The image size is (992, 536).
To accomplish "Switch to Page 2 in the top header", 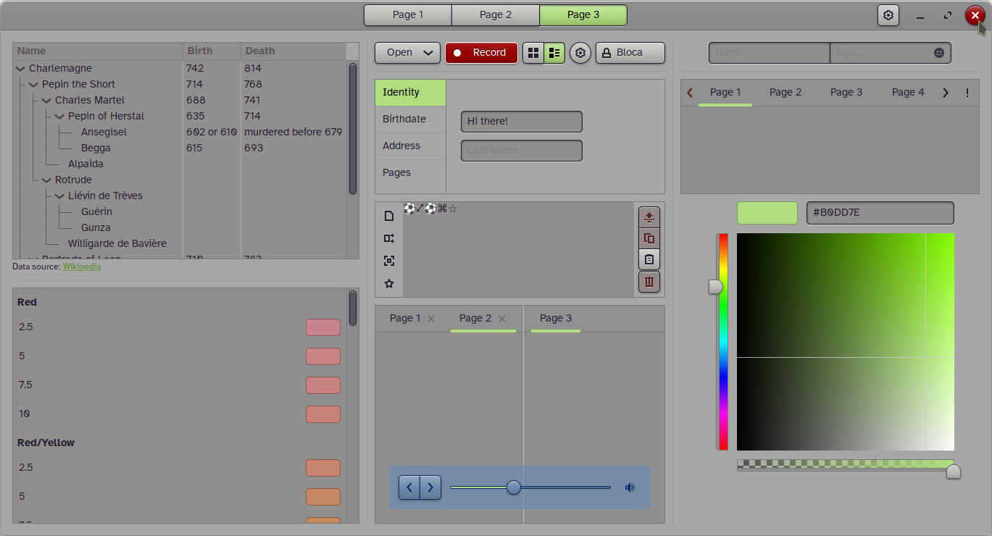I will tap(495, 15).
